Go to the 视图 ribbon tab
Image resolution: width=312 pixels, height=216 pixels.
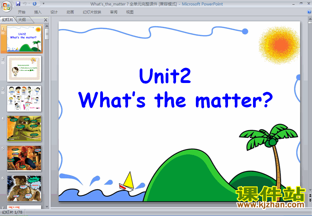pyautogui.click(x=130, y=12)
